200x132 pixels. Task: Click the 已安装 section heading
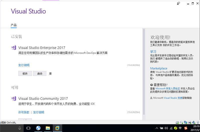16,36
